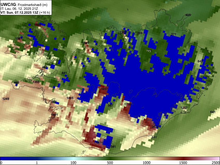Click the color scale tick label 500
This screenshot has width=220, height=165.
click(x=110, y=163)
